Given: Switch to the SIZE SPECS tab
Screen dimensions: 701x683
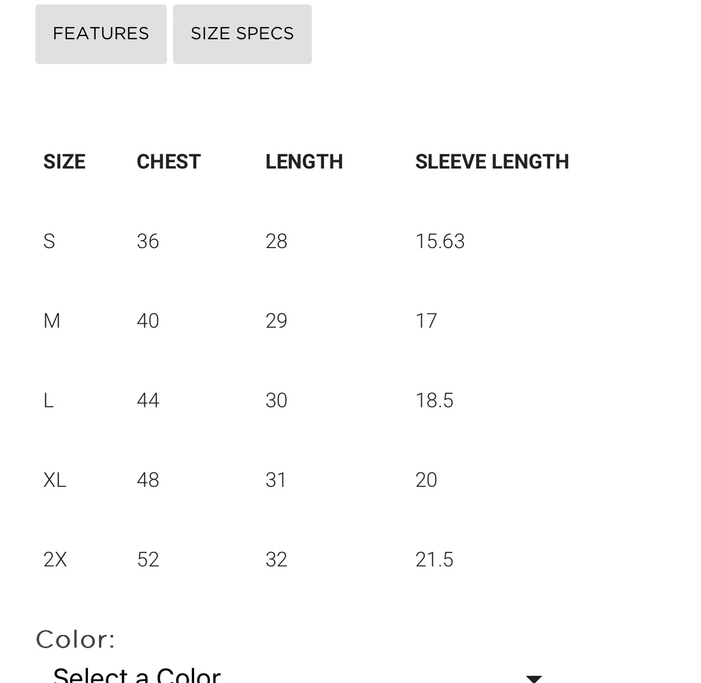Looking at the screenshot, I should pos(242,34).
